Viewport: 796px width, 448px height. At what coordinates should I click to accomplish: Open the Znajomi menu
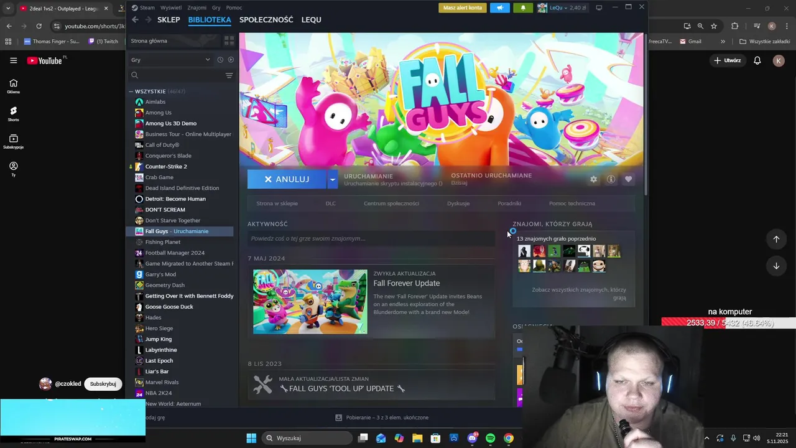[x=197, y=7]
